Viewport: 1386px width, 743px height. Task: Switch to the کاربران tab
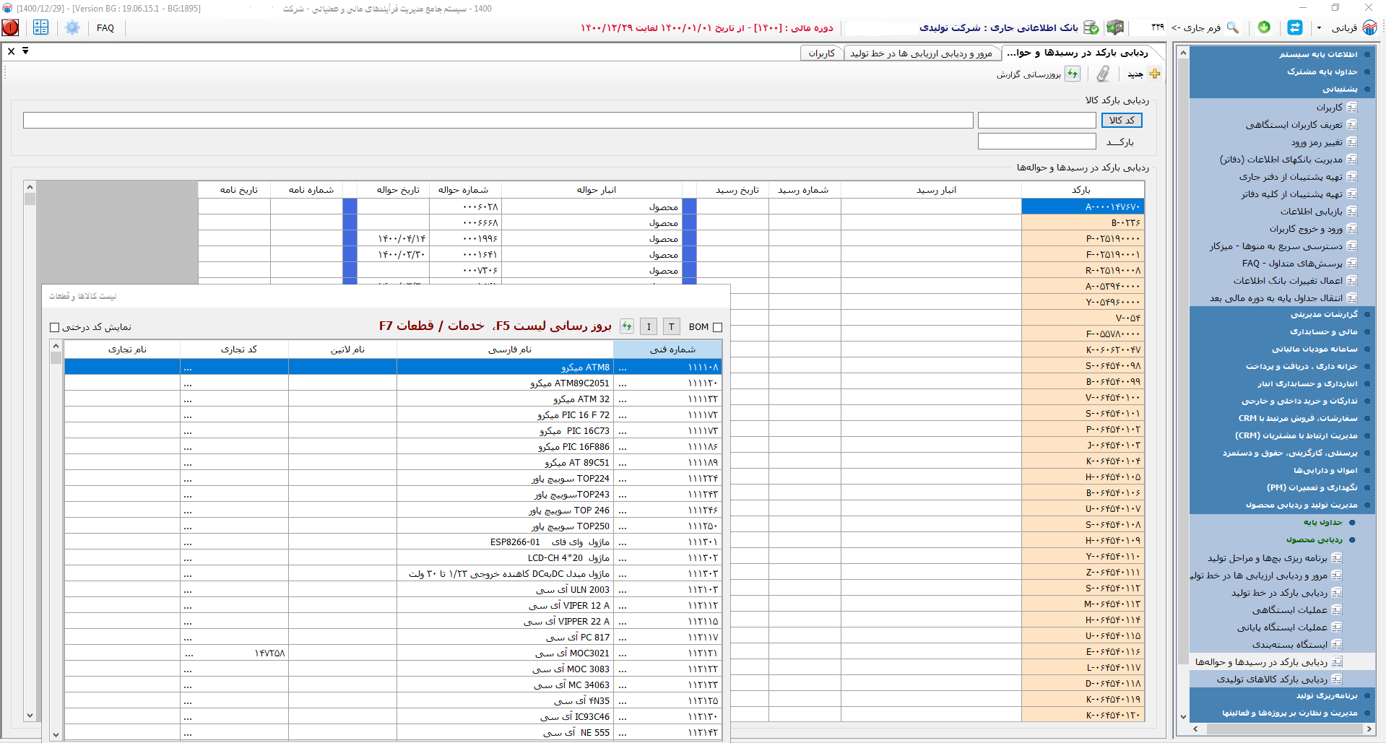[822, 53]
